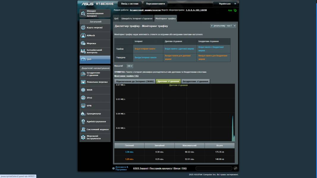Open the AiMesh sidebar icon
This screenshot has width=317, height=178.
(x=83, y=36)
